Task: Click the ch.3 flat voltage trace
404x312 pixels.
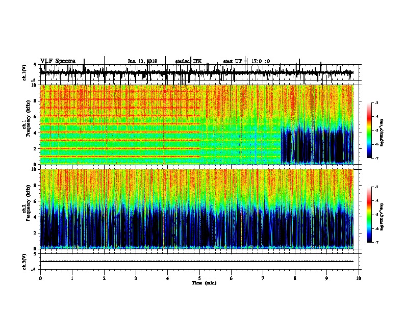Action: 196,262
